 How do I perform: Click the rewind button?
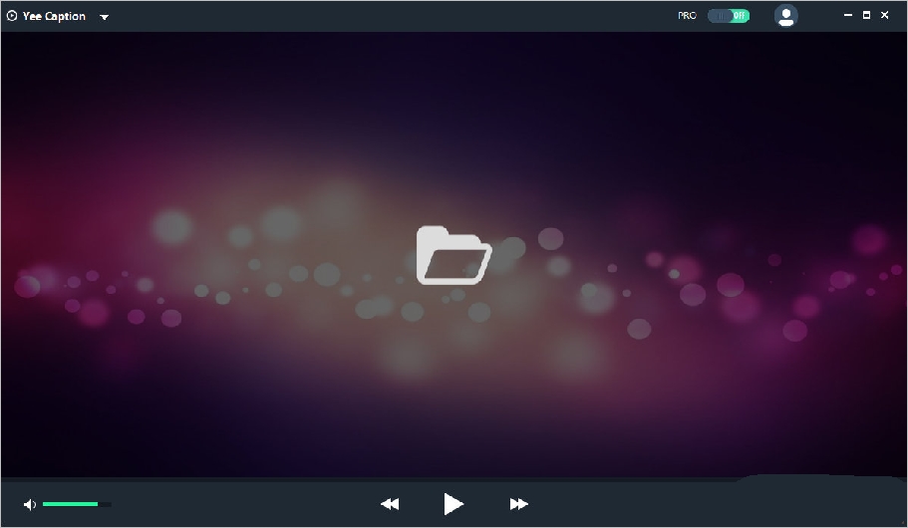(x=390, y=504)
